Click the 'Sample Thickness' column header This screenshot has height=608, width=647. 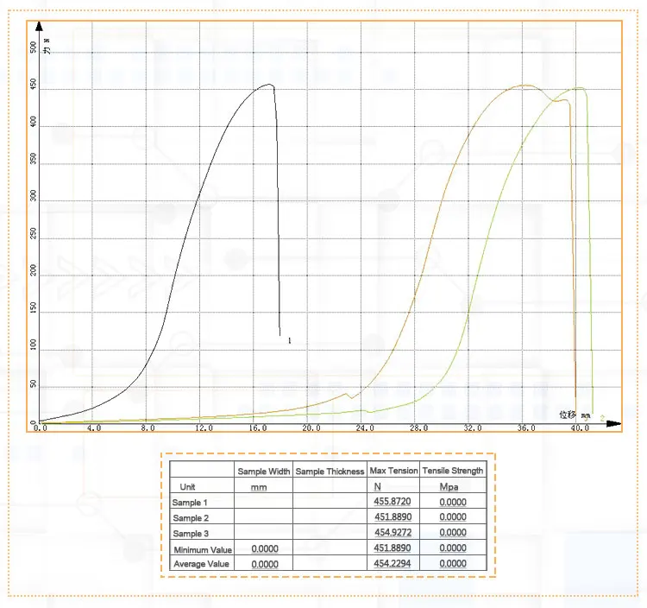point(330,472)
